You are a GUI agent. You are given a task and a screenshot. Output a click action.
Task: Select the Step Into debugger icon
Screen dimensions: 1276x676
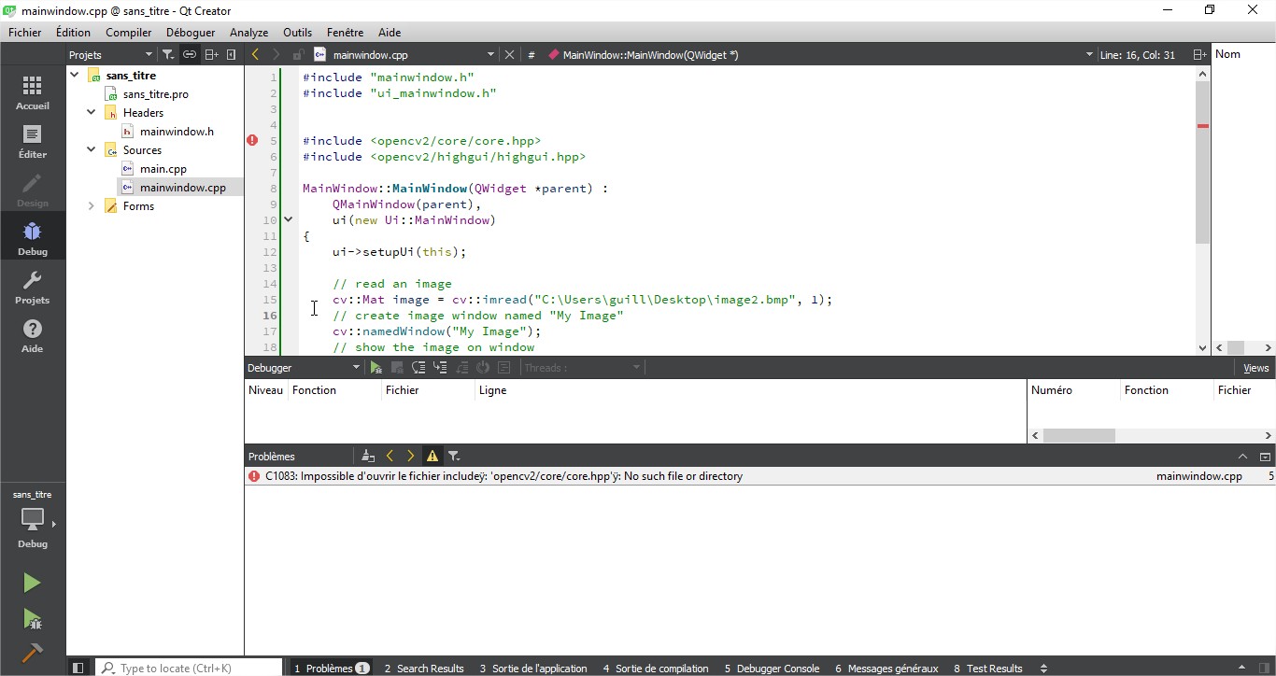440,367
